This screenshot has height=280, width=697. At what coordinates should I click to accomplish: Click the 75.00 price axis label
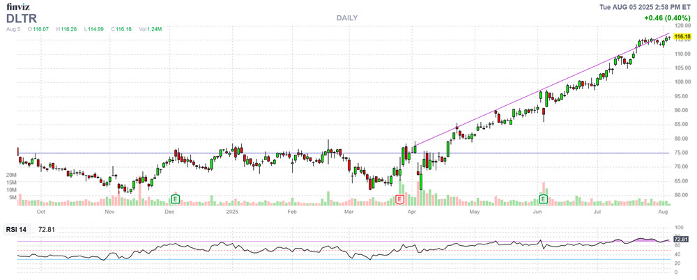tap(683, 153)
